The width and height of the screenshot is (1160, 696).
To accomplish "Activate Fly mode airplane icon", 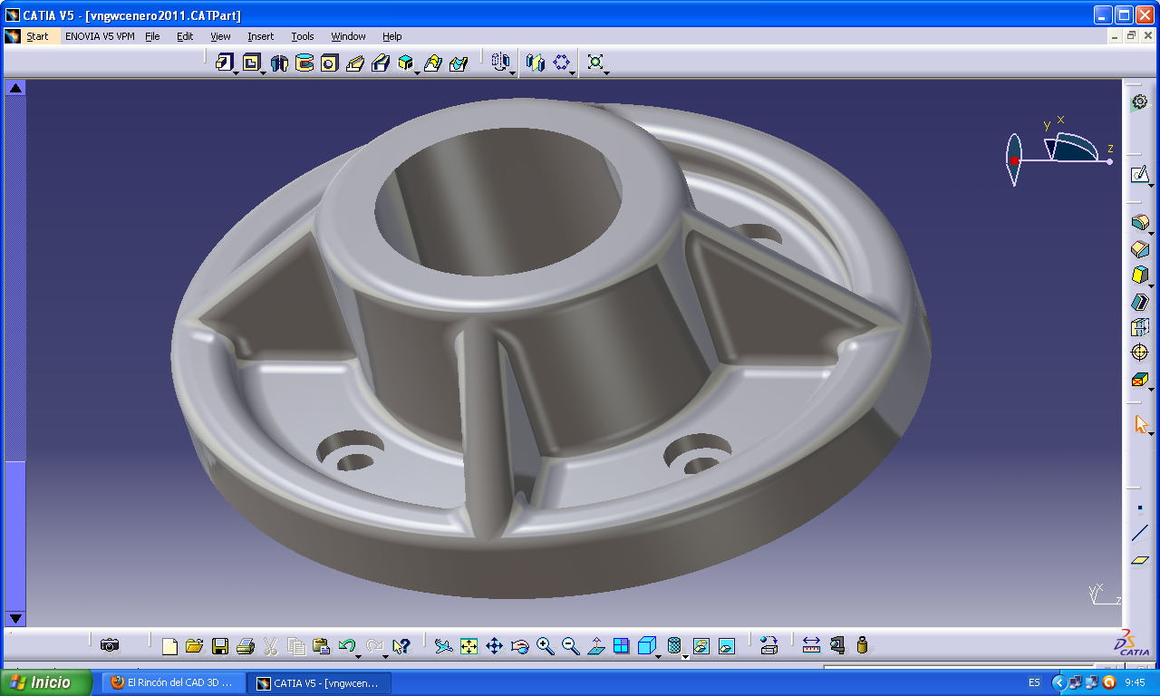I will tap(443, 646).
